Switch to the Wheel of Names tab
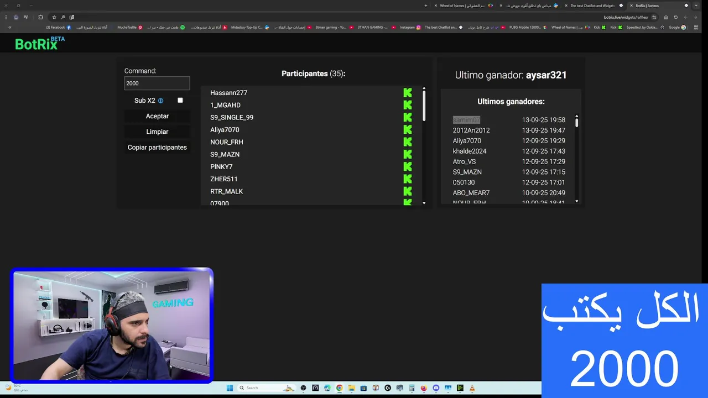 tap(464, 6)
